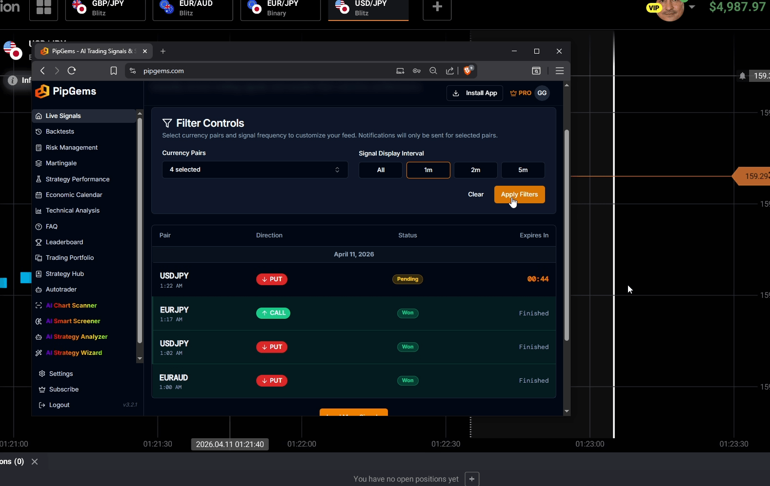Click the 00:44 expiry countdown
The width and height of the screenshot is (770, 486).
(538, 279)
